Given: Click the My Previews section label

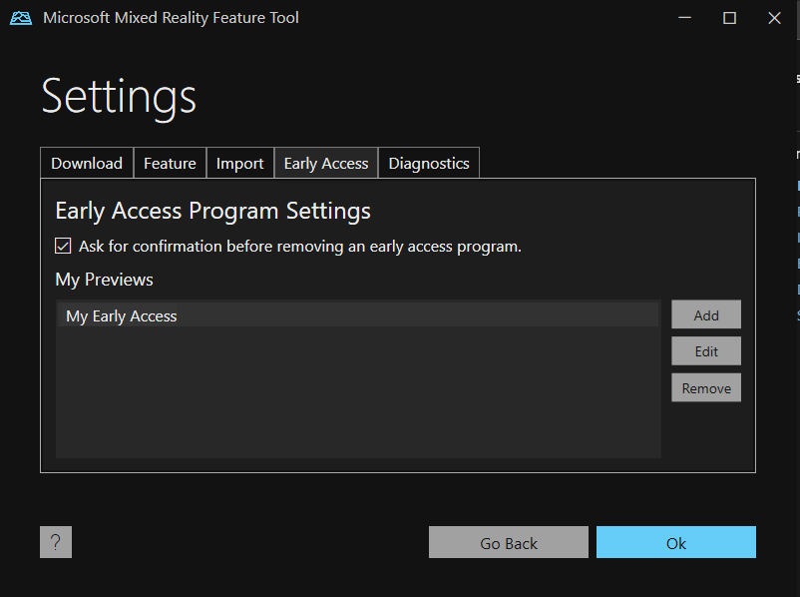Looking at the screenshot, I should 104,280.
